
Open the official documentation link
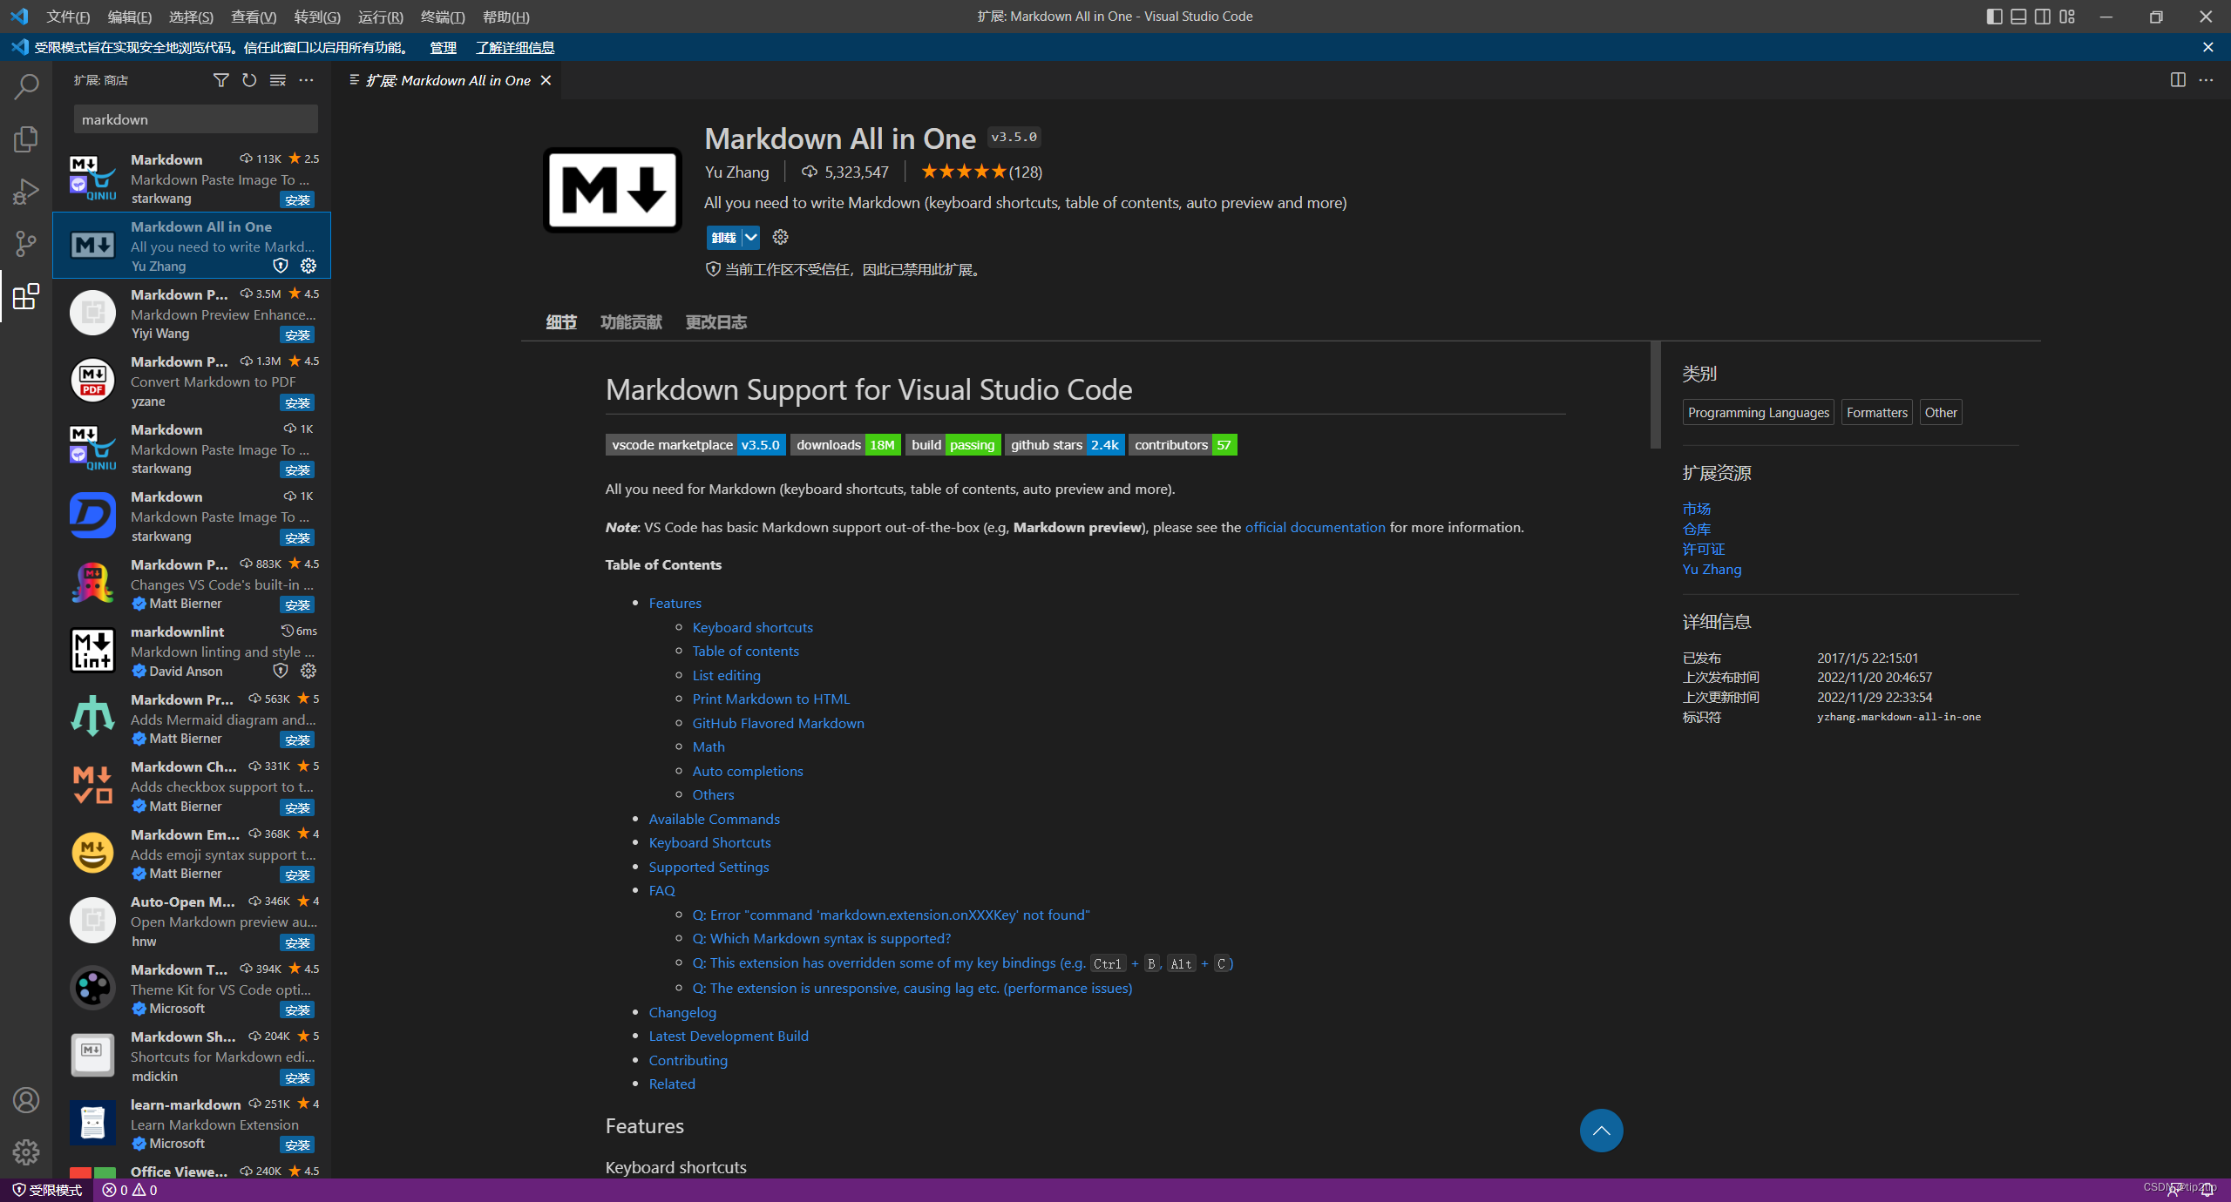click(x=1314, y=527)
